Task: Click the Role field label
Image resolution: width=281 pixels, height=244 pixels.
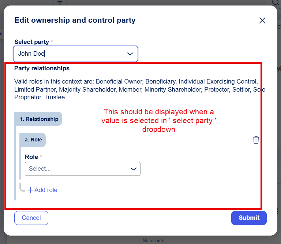Action: pyautogui.click(x=31, y=157)
